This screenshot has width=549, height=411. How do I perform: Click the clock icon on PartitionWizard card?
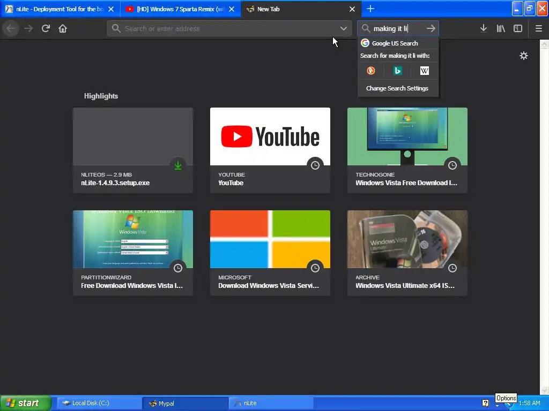click(x=178, y=268)
